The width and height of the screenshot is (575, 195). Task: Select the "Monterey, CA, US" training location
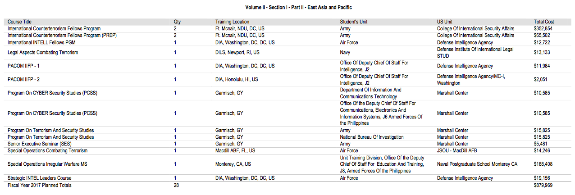pyautogui.click(x=233, y=164)
